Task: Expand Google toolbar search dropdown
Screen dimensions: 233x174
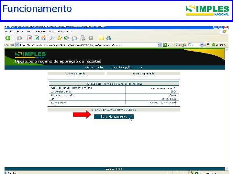Action: (x=202, y=45)
